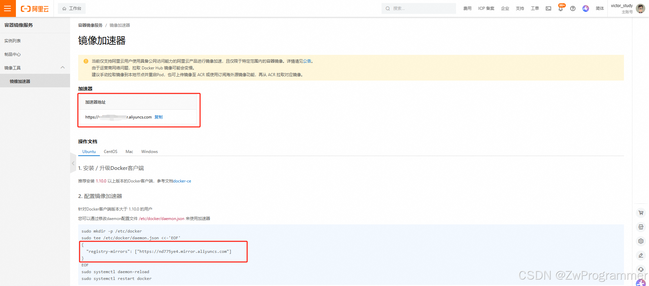Switch language via 简体
649x286 pixels.
pos(600,8)
